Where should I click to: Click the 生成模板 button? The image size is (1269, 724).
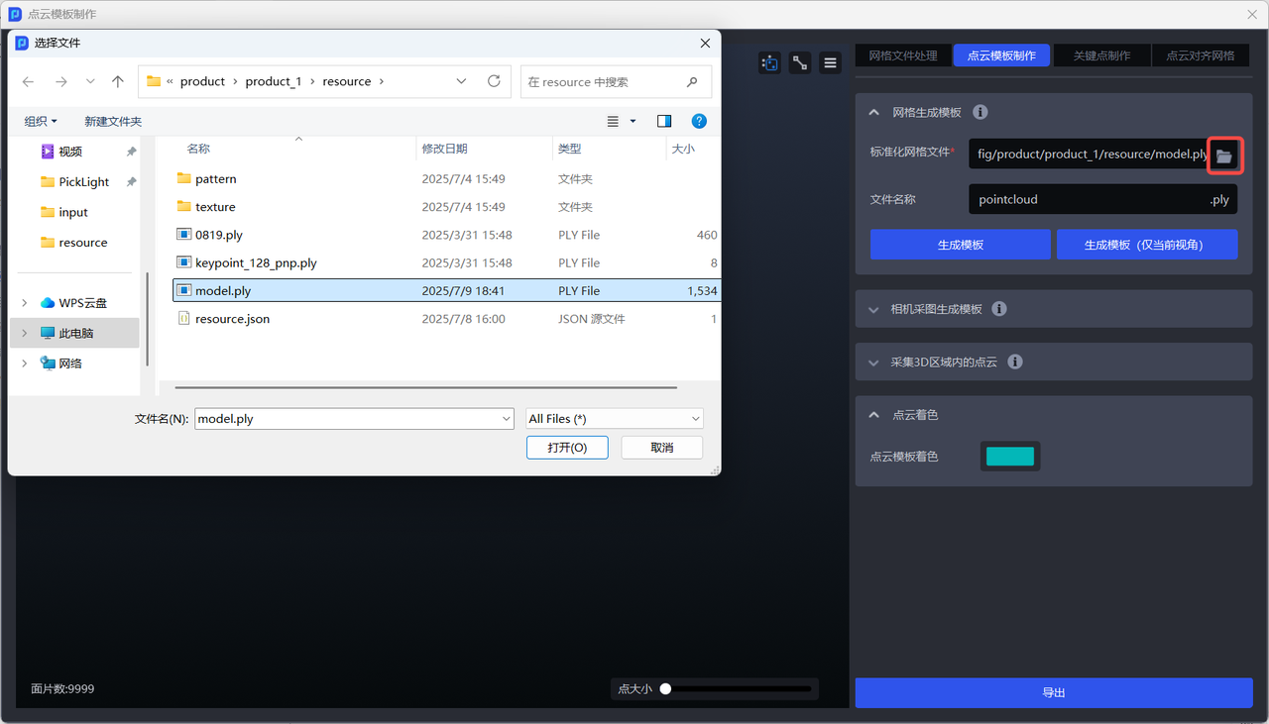[960, 245]
